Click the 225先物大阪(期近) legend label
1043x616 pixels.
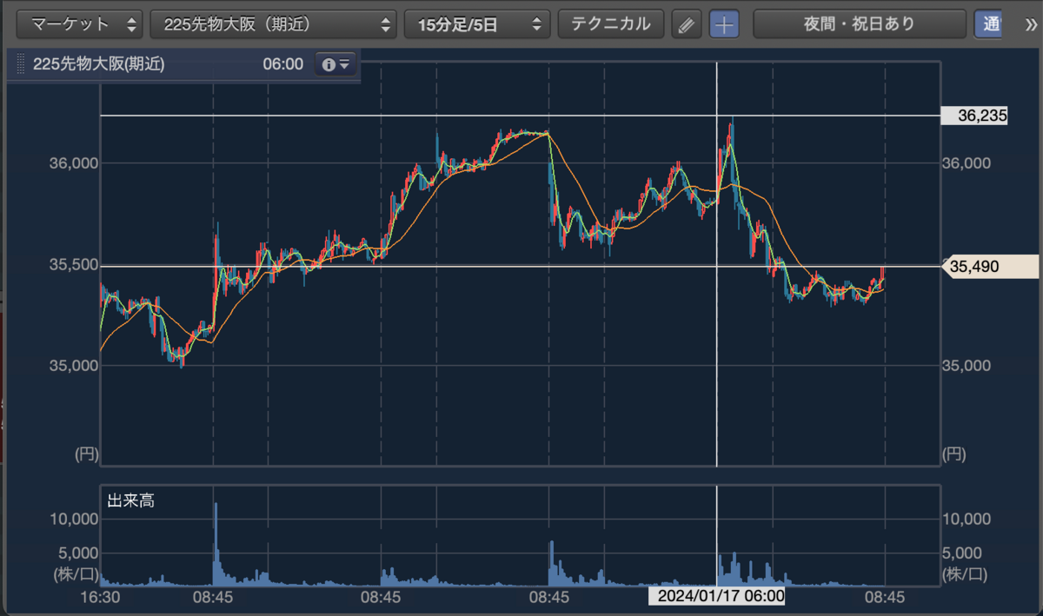tap(98, 64)
